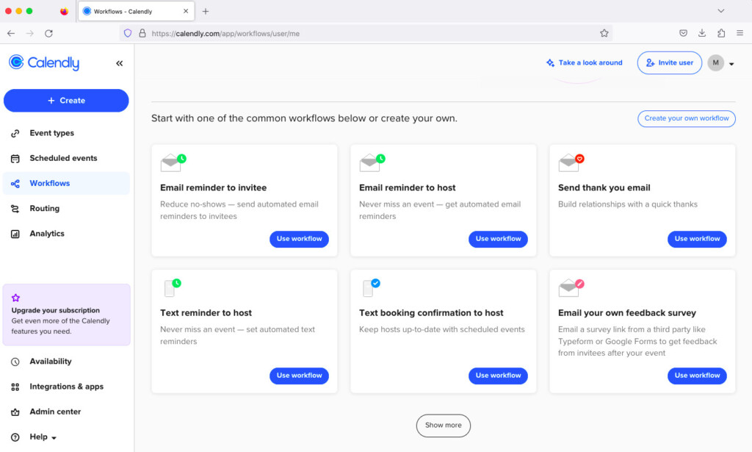Open the browser tab list dropdown
Screen dimensions: 752x452
click(x=720, y=11)
